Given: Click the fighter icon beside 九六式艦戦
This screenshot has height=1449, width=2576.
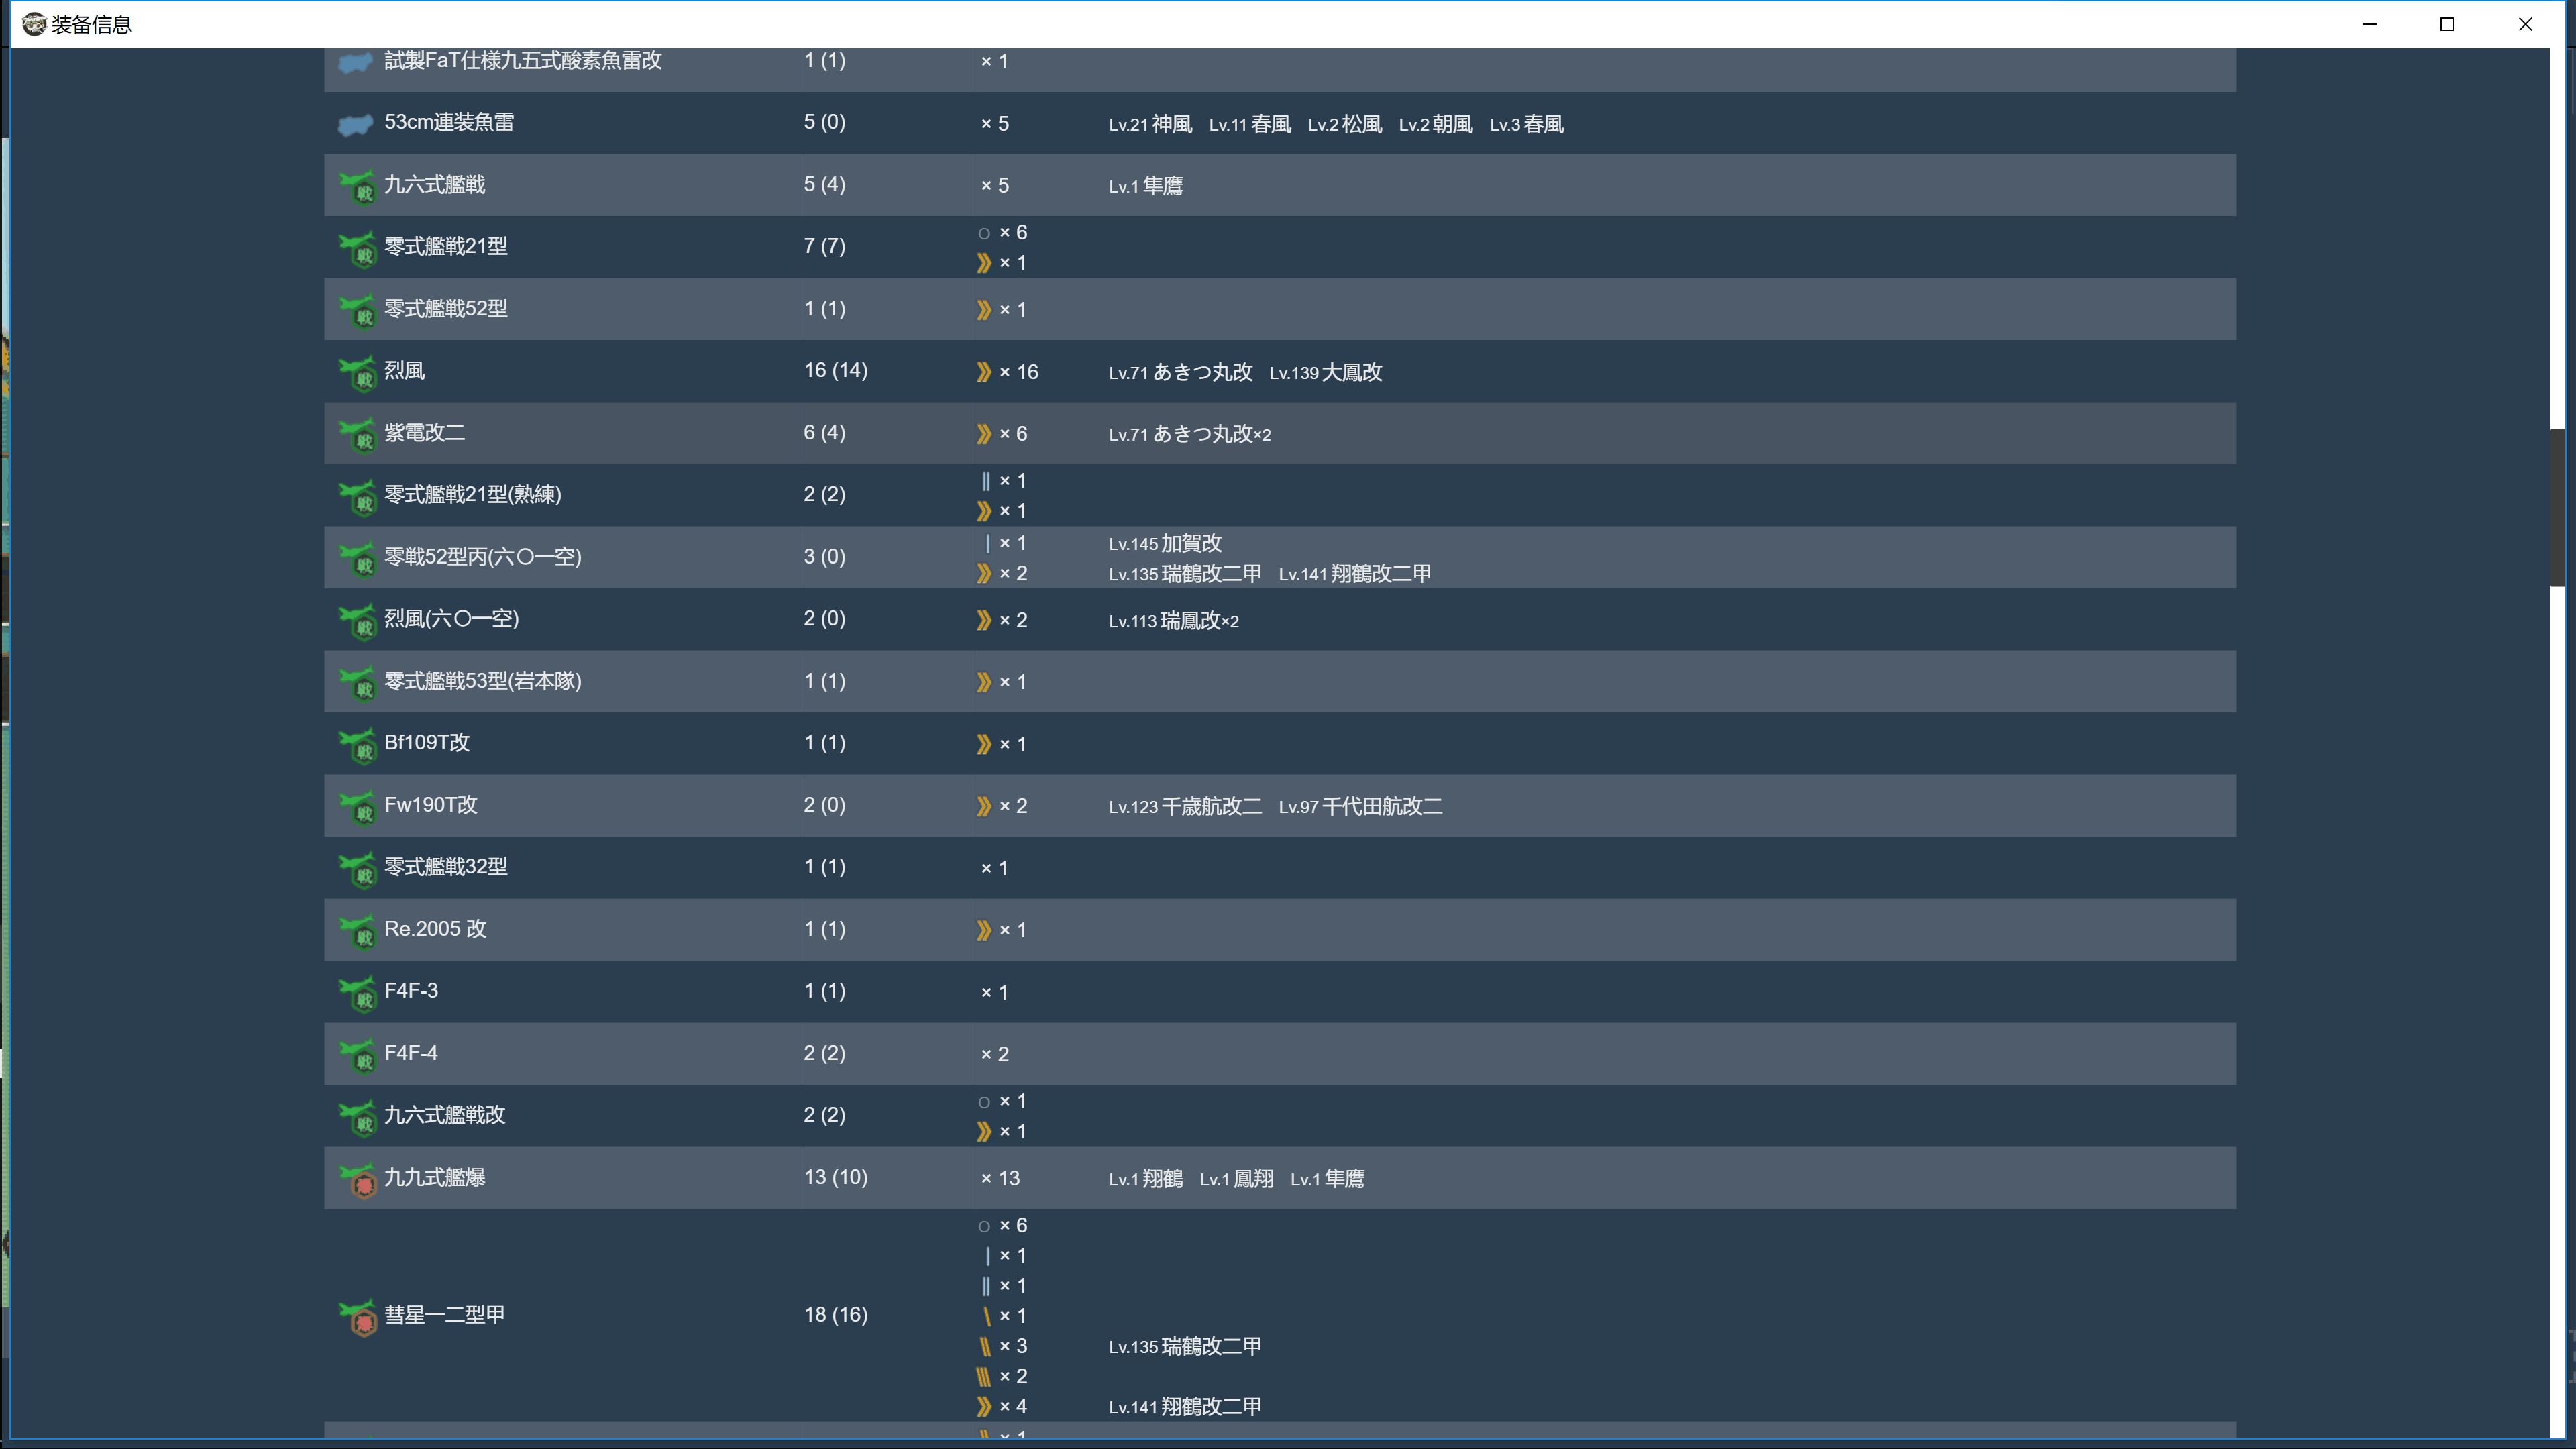Looking at the screenshot, I should pyautogui.click(x=357, y=187).
